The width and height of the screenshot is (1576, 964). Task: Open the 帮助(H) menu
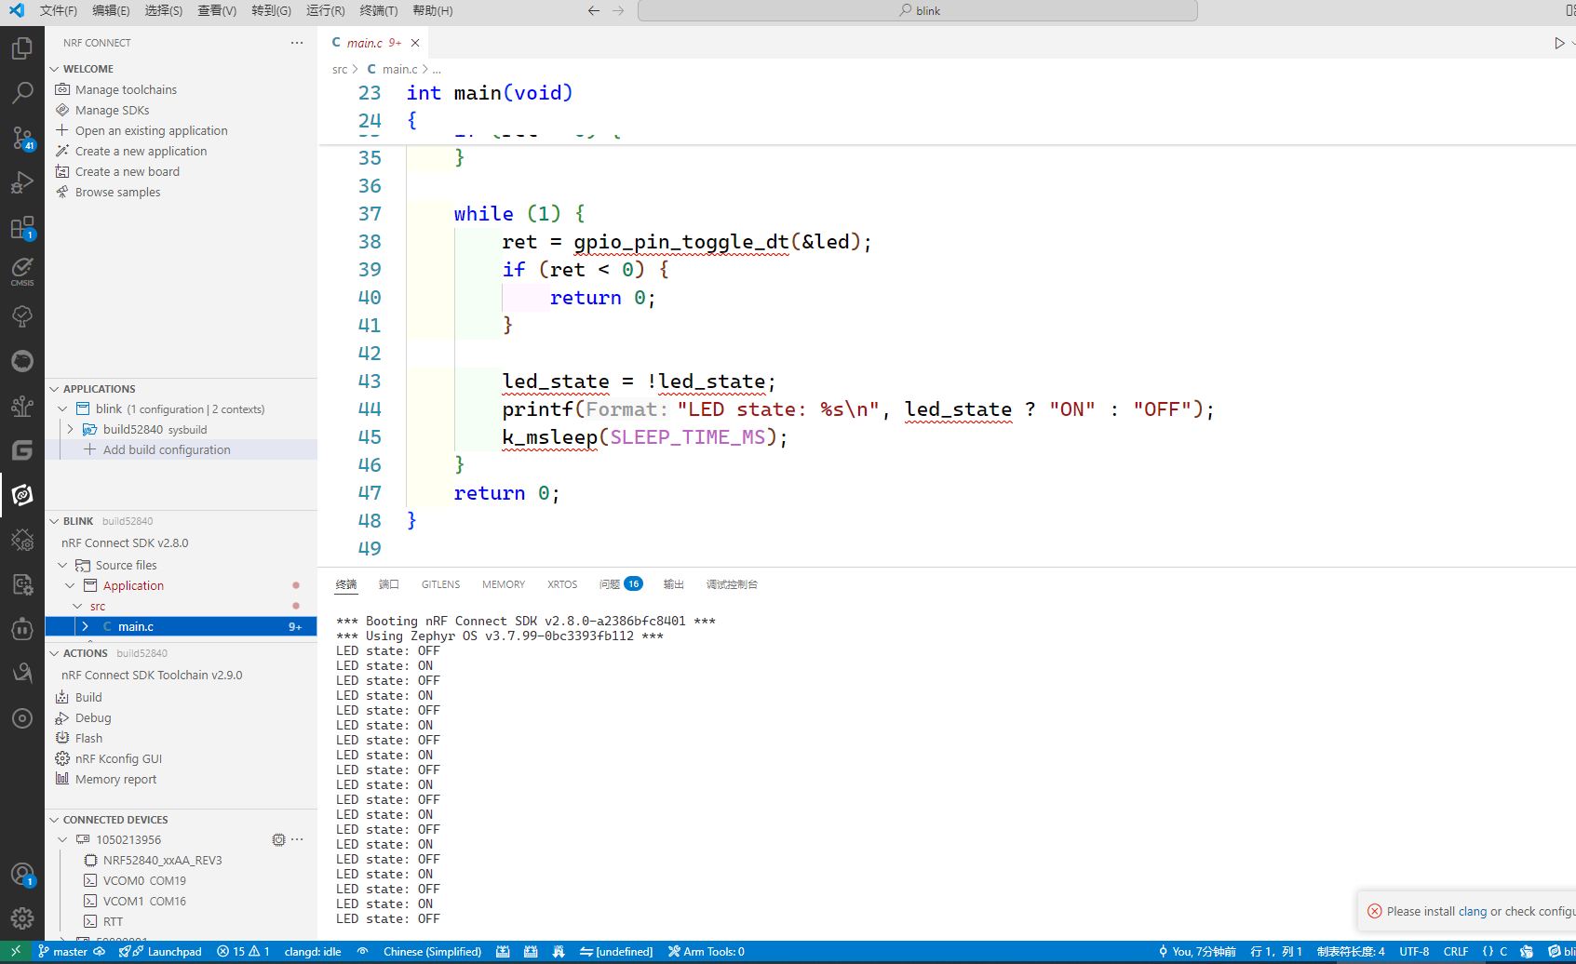[x=432, y=10]
